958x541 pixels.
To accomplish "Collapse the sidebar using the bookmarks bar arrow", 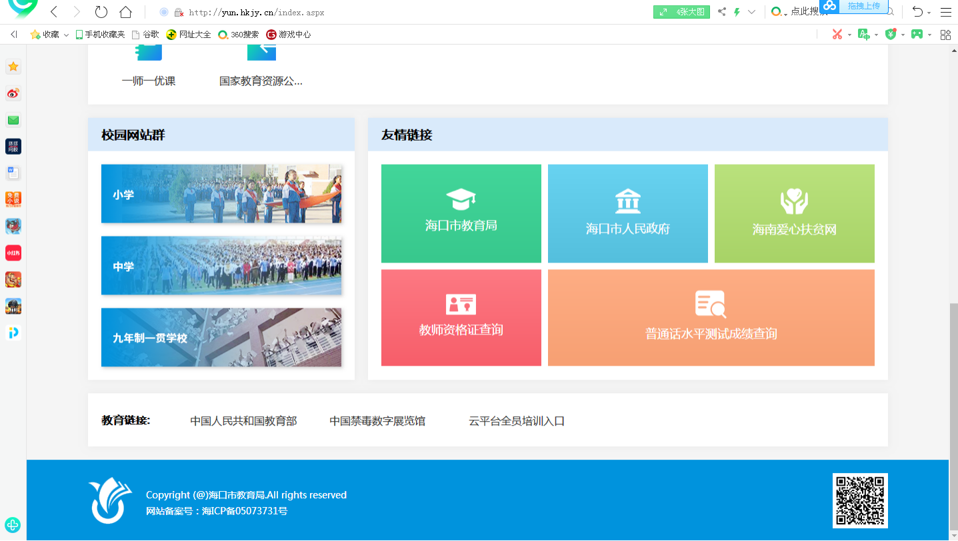I will tap(14, 34).
